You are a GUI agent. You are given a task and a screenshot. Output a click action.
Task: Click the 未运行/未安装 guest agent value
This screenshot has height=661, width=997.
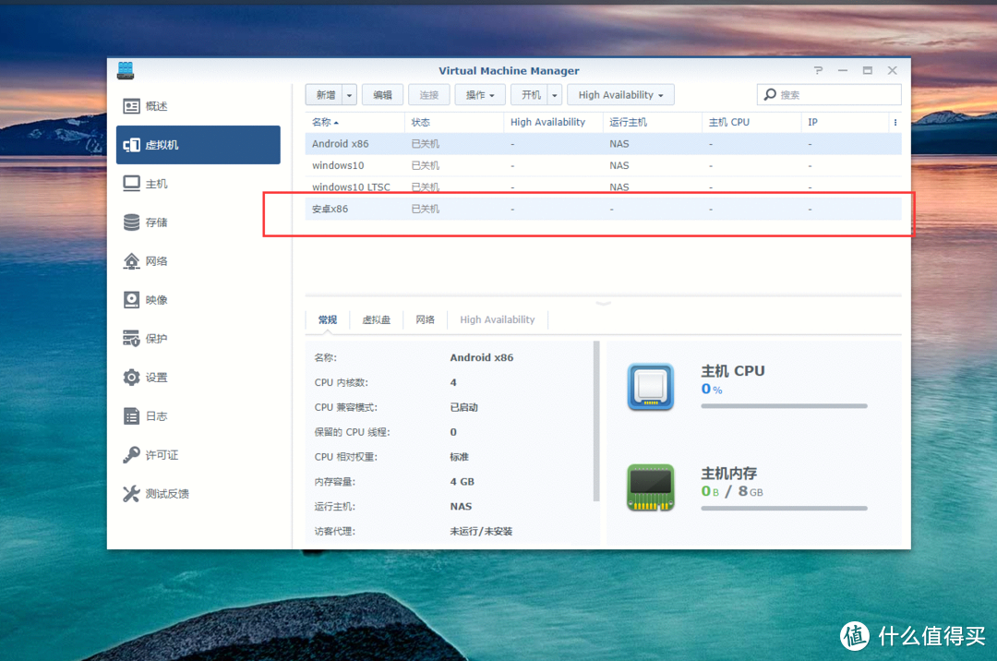pos(481,531)
